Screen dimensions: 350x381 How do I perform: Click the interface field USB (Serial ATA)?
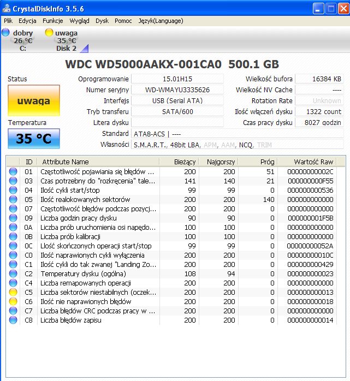(177, 100)
